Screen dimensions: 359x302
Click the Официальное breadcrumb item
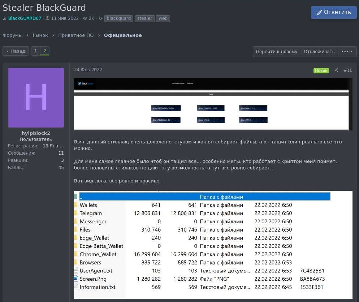point(123,35)
